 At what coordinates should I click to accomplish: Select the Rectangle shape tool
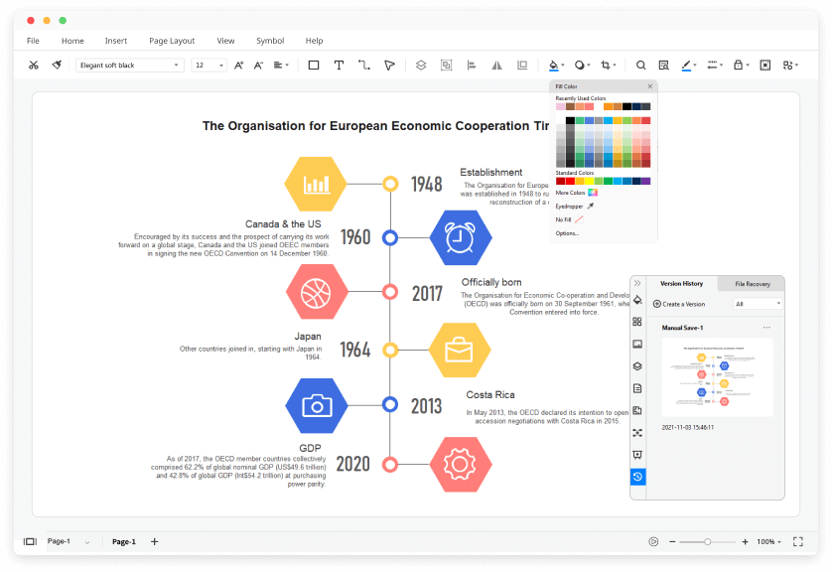314,65
